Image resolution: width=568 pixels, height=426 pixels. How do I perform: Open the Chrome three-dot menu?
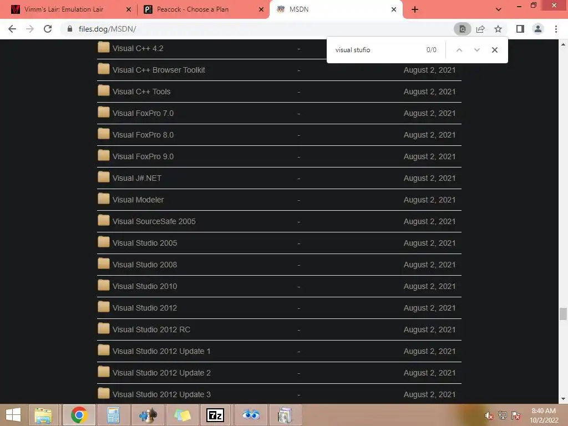point(556,29)
